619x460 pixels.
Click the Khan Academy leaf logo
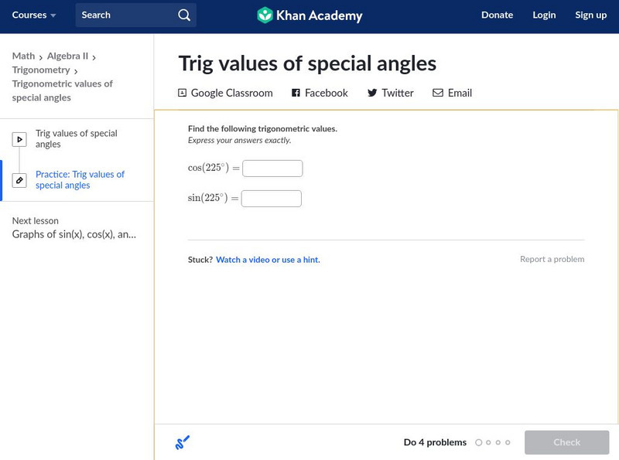(265, 15)
